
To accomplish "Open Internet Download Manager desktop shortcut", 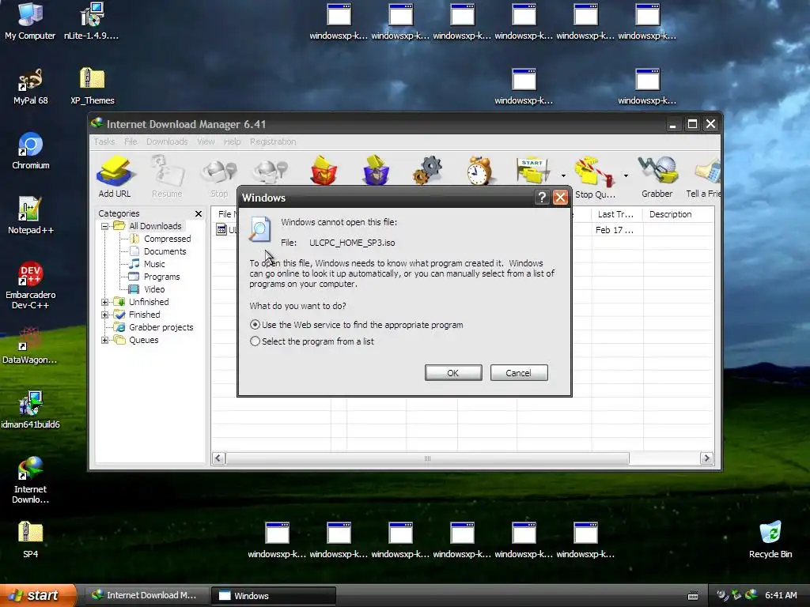I will (31, 480).
